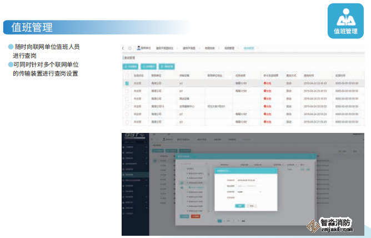This screenshot has width=371, height=238.
Task: Click the refresh icon in upper screenshot header
Action: pyautogui.click(x=130, y=48)
